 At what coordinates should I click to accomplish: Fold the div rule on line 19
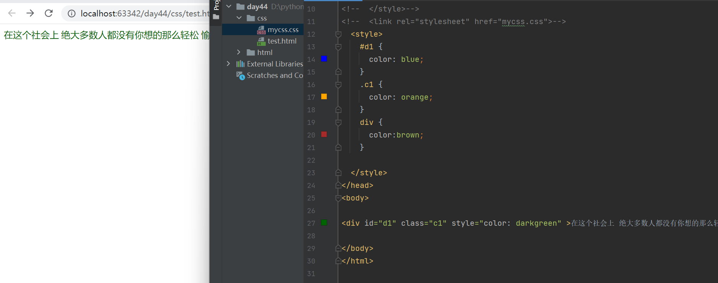click(x=338, y=123)
